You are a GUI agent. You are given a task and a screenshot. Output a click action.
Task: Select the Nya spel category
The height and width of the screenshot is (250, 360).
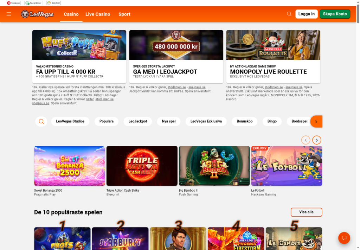click(x=169, y=121)
